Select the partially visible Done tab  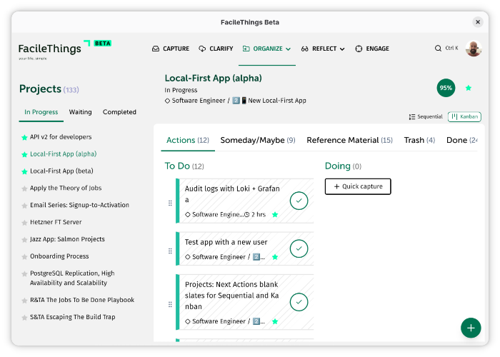pyautogui.click(x=461, y=140)
